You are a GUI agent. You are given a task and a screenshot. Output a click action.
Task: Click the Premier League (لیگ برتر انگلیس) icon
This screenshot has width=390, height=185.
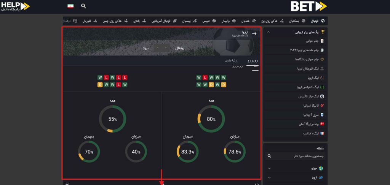(322, 96)
